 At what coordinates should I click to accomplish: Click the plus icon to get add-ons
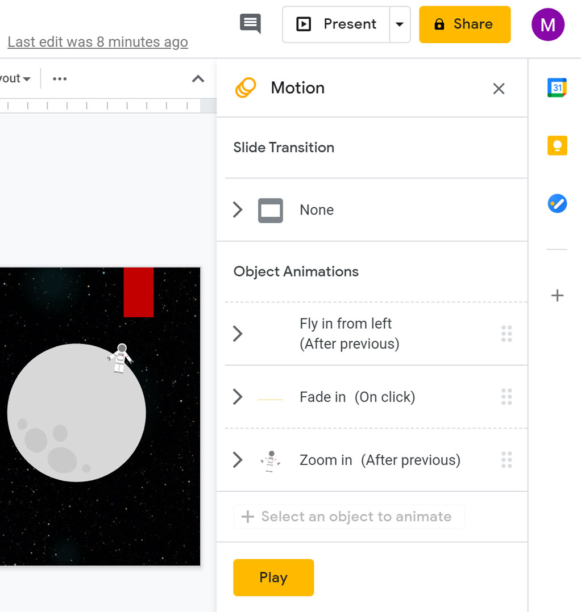pos(557,295)
